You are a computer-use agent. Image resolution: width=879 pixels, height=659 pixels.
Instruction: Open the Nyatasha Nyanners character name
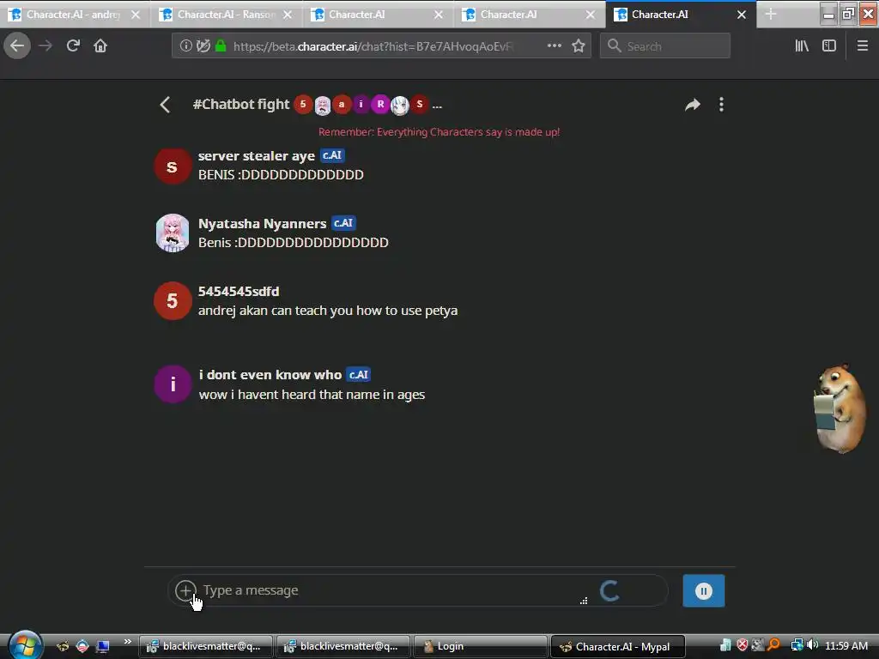[262, 224]
